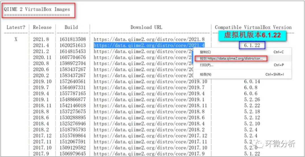Click release cell 2018.11
This screenshot has width=305, height=157.
pos(42,106)
